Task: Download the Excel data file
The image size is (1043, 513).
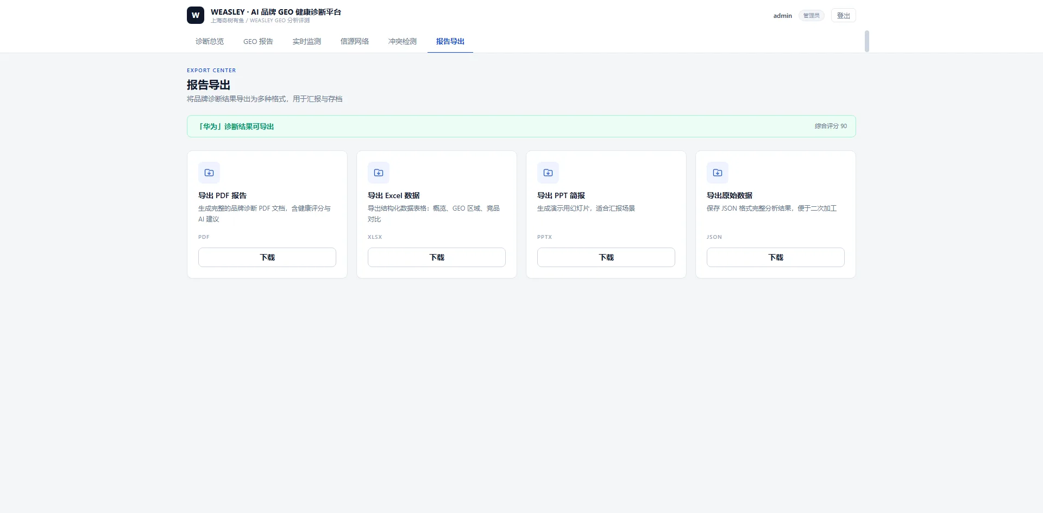Action: point(437,257)
